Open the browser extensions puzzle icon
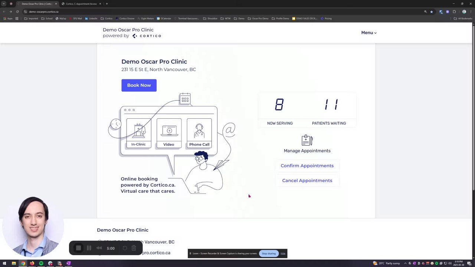This screenshot has height=267, width=475. pos(454,11)
